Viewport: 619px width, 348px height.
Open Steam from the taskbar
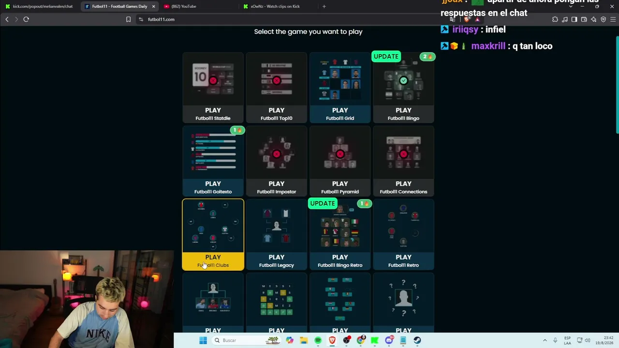[x=417, y=340]
